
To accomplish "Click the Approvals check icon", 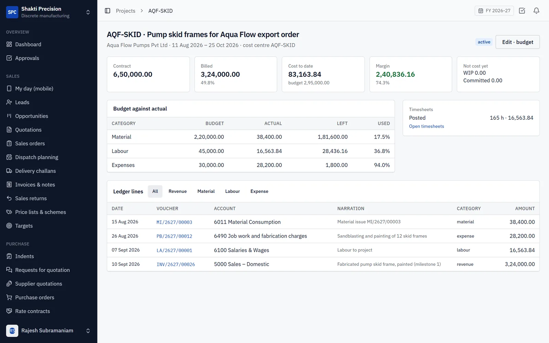I will coord(9,58).
